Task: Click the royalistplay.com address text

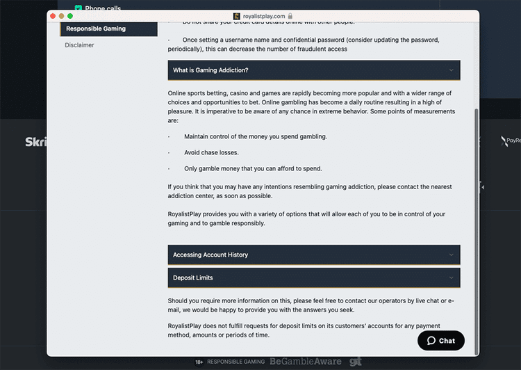Action: pos(264,16)
